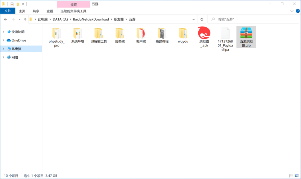Select the 搭建教程 folder icon
This screenshot has height=179, width=301.
coord(162,34)
